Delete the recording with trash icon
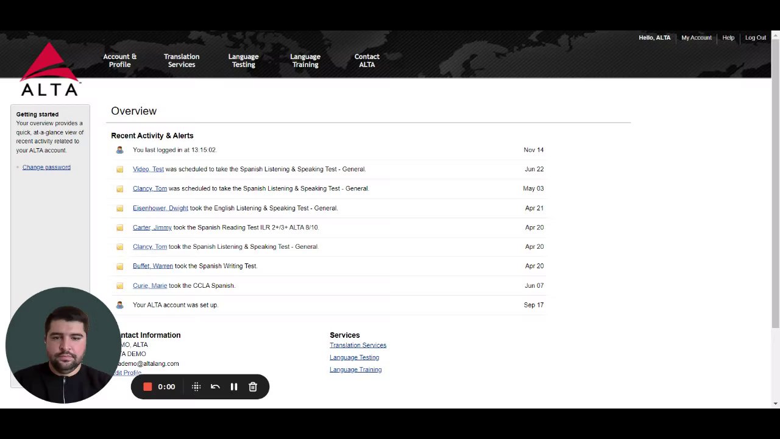This screenshot has width=780, height=439. (253, 387)
